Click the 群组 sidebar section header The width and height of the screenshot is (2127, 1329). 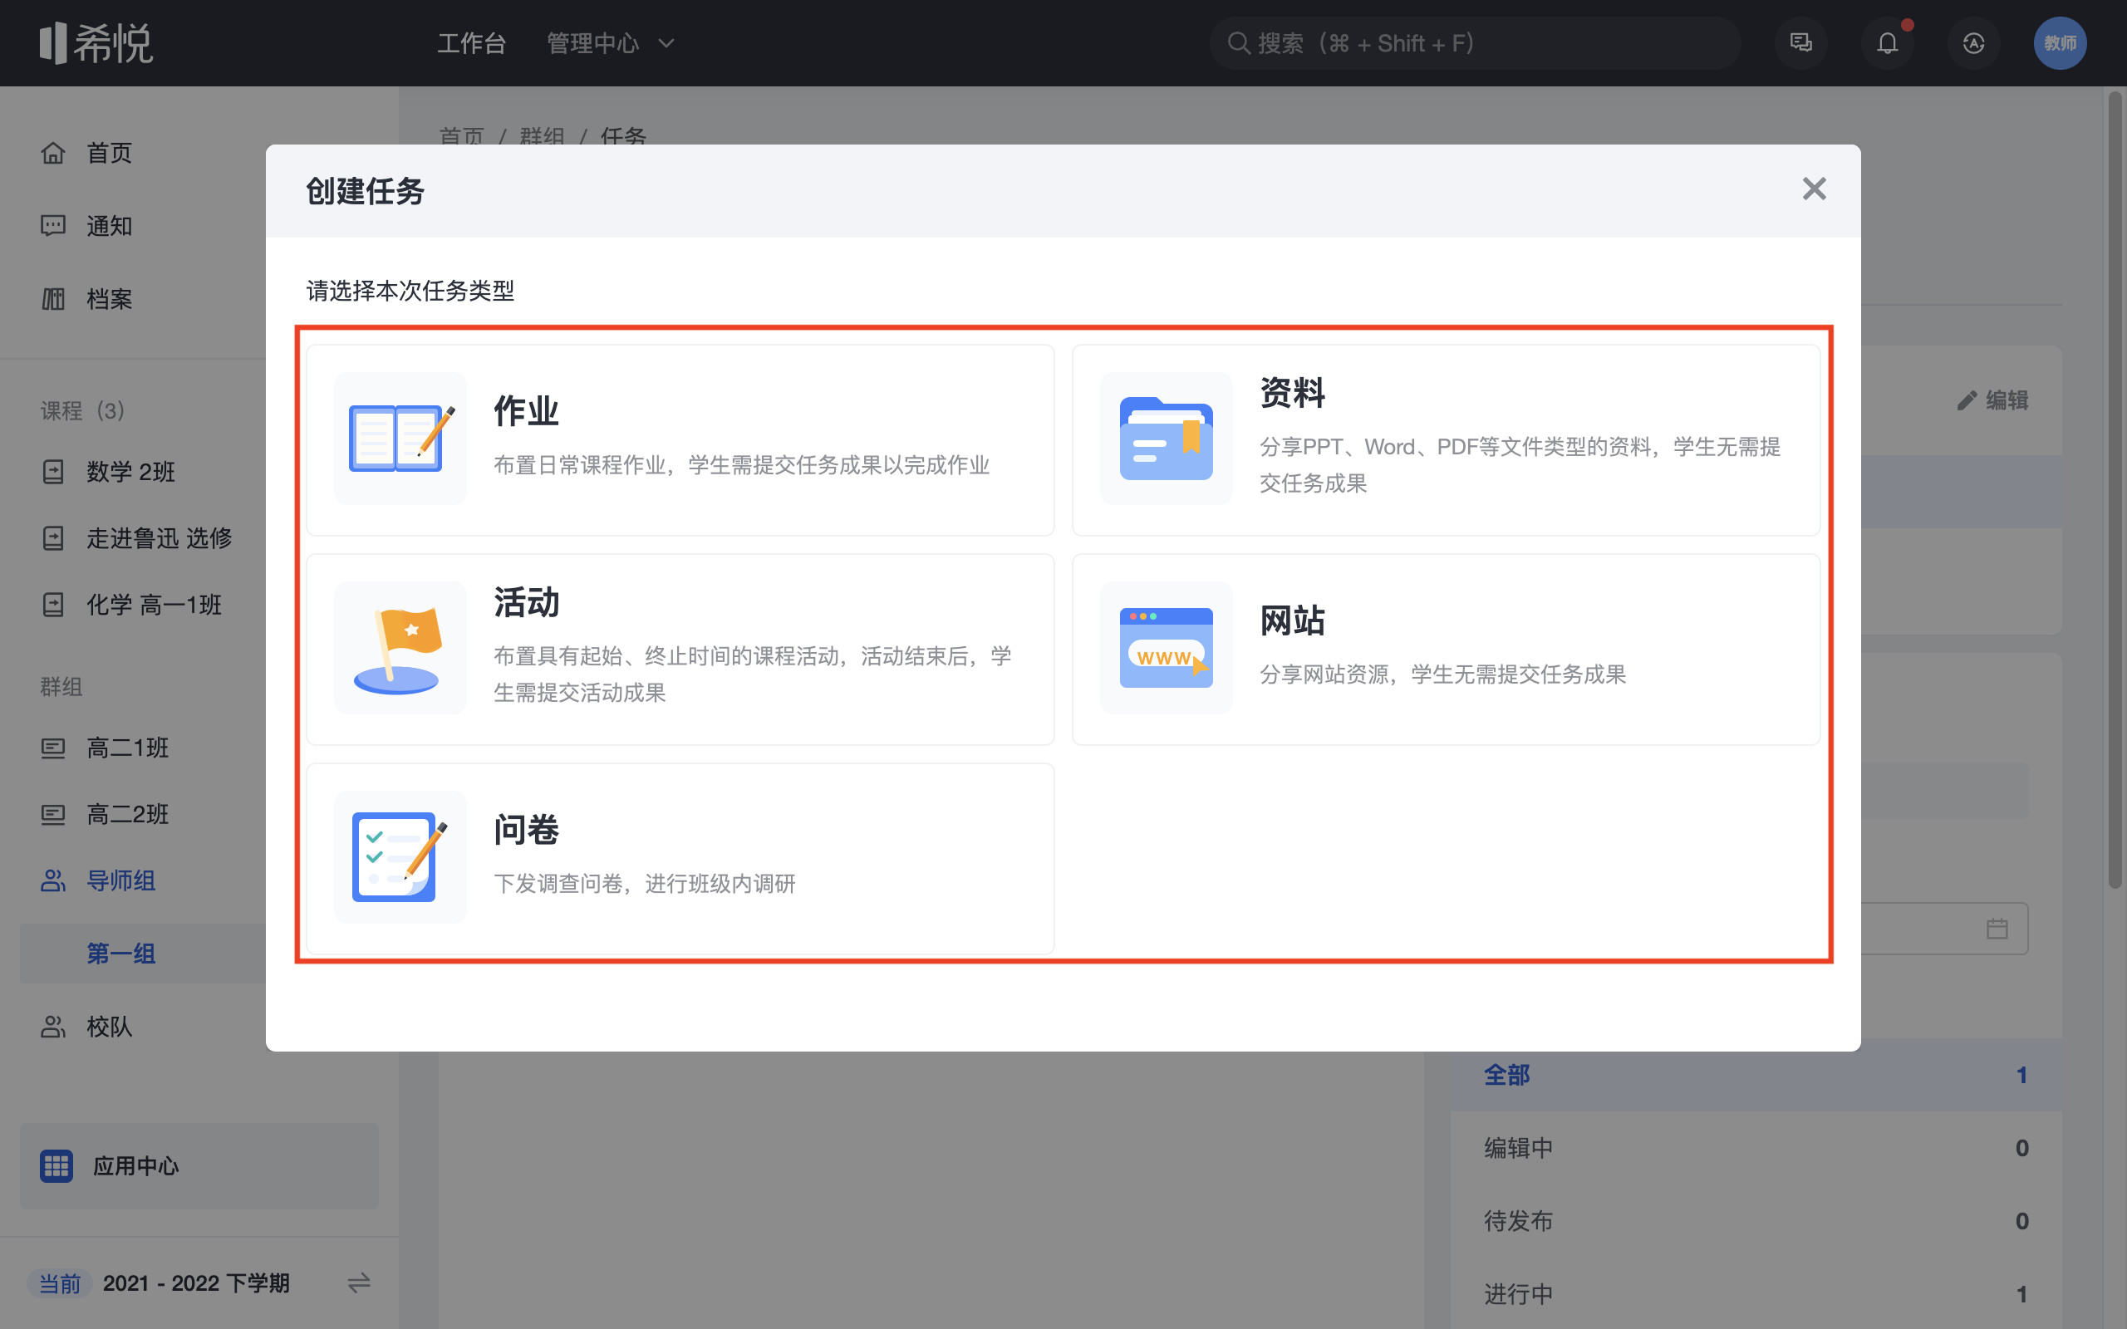click(61, 686)
